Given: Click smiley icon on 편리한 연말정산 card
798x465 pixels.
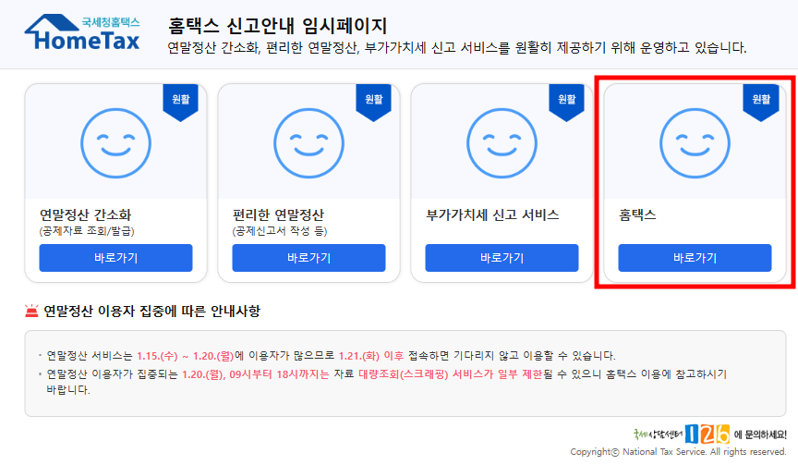Looking at the screenshot, I should click(x=308, y=143).
